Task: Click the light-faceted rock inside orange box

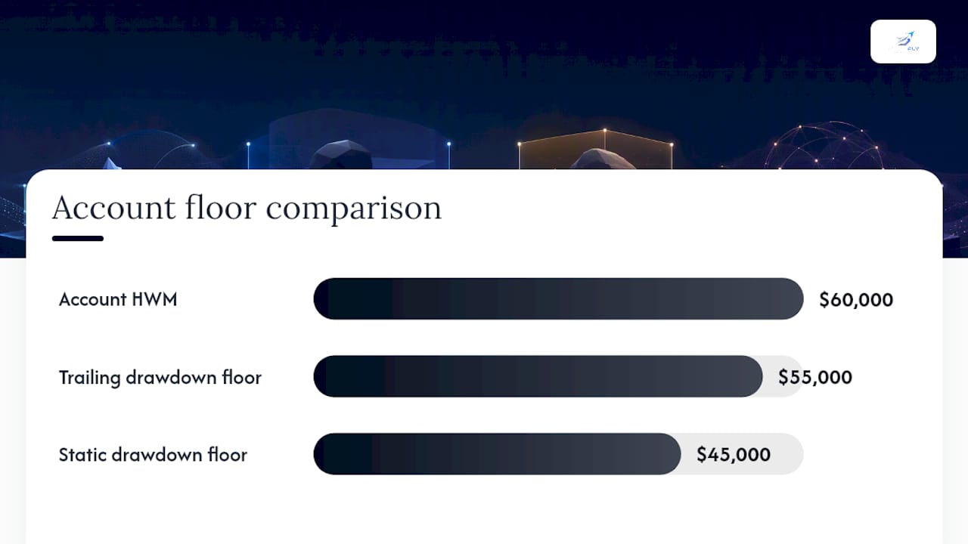Action: pos(603,159)
